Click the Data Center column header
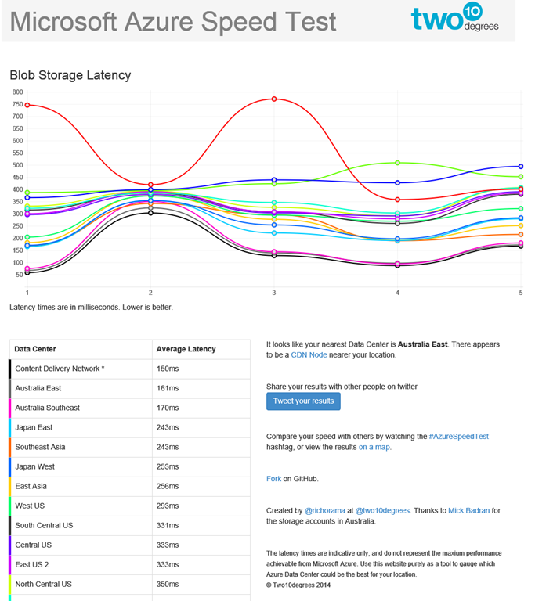Screen dimensions: 535x601 click(35, 349)
